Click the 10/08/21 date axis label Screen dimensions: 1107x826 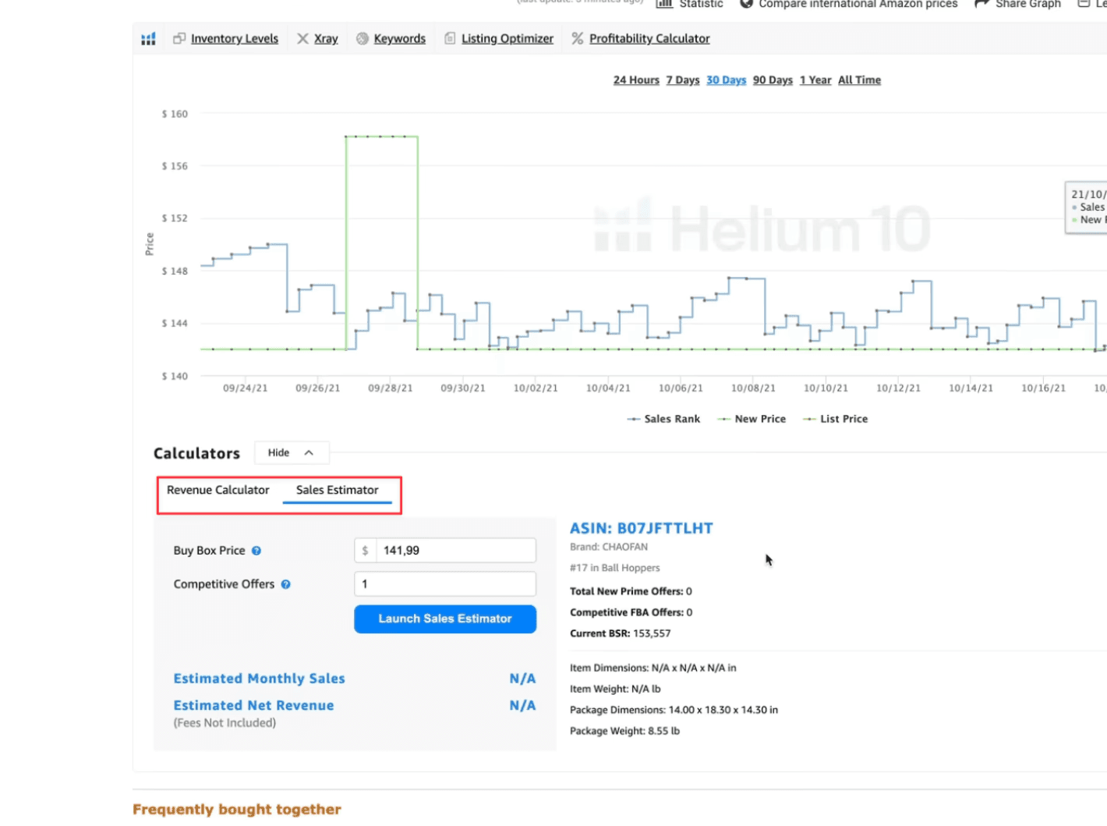753,388
